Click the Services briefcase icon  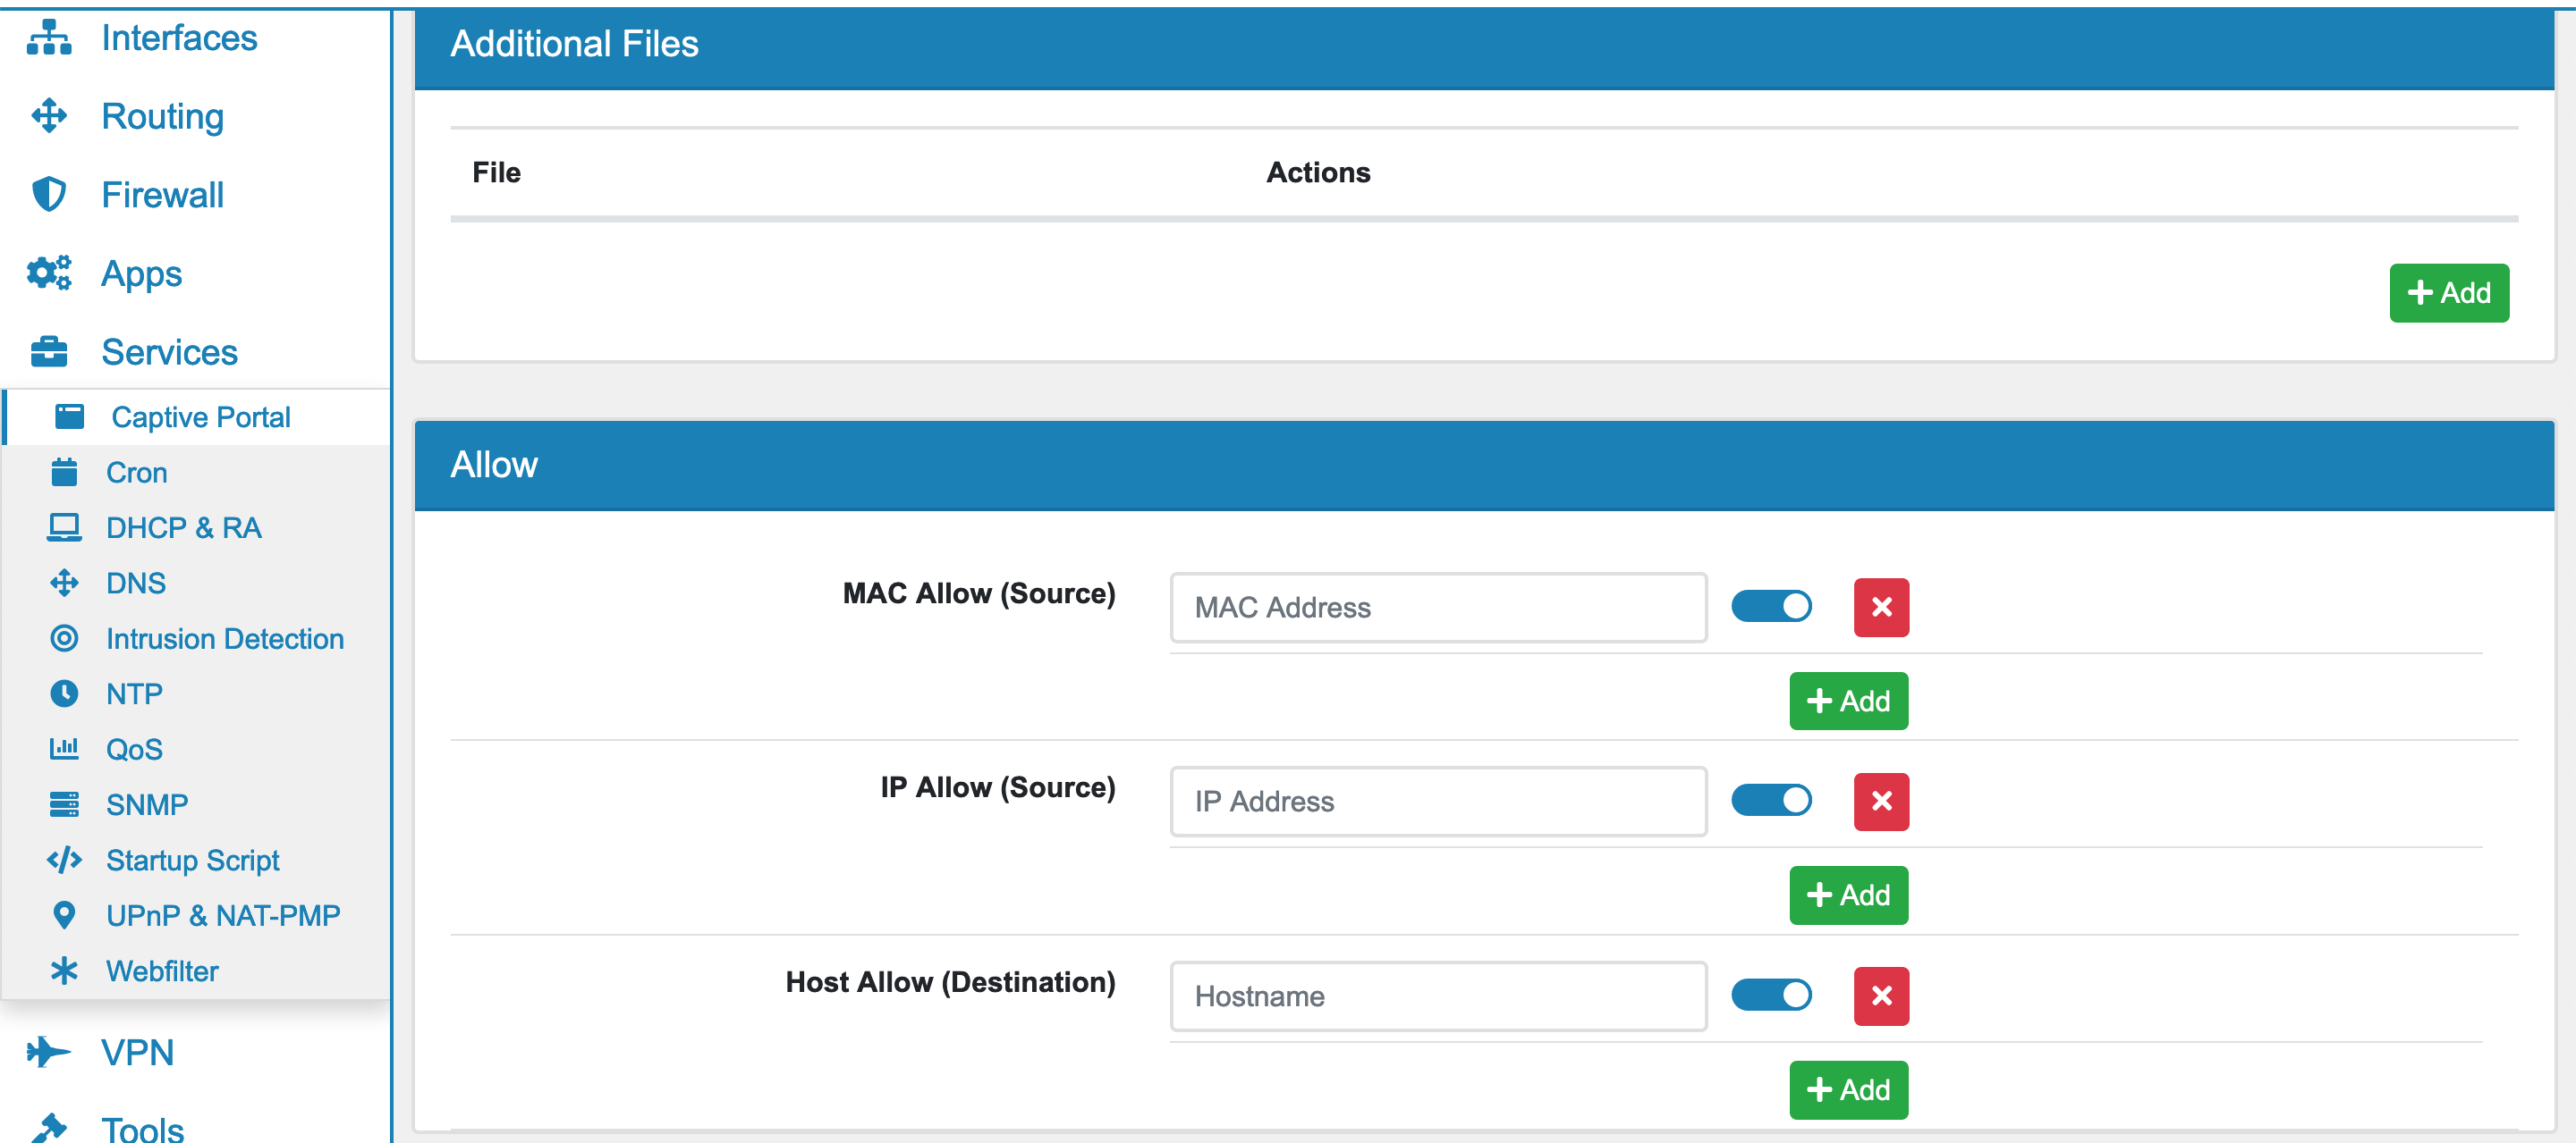click(x=49, y=352)
